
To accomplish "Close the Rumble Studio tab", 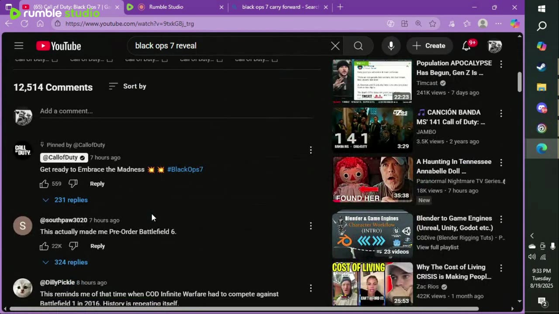I will (221, 7).
